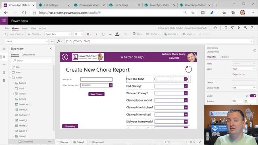The image size is (258, 145).
Task: Collapse the left hamburger menu
Action: [4, 49]
